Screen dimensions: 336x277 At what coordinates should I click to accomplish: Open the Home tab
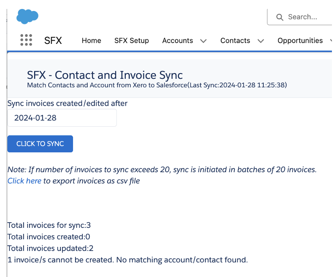(91, 41)
